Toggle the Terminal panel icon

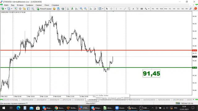pos(28,9)
